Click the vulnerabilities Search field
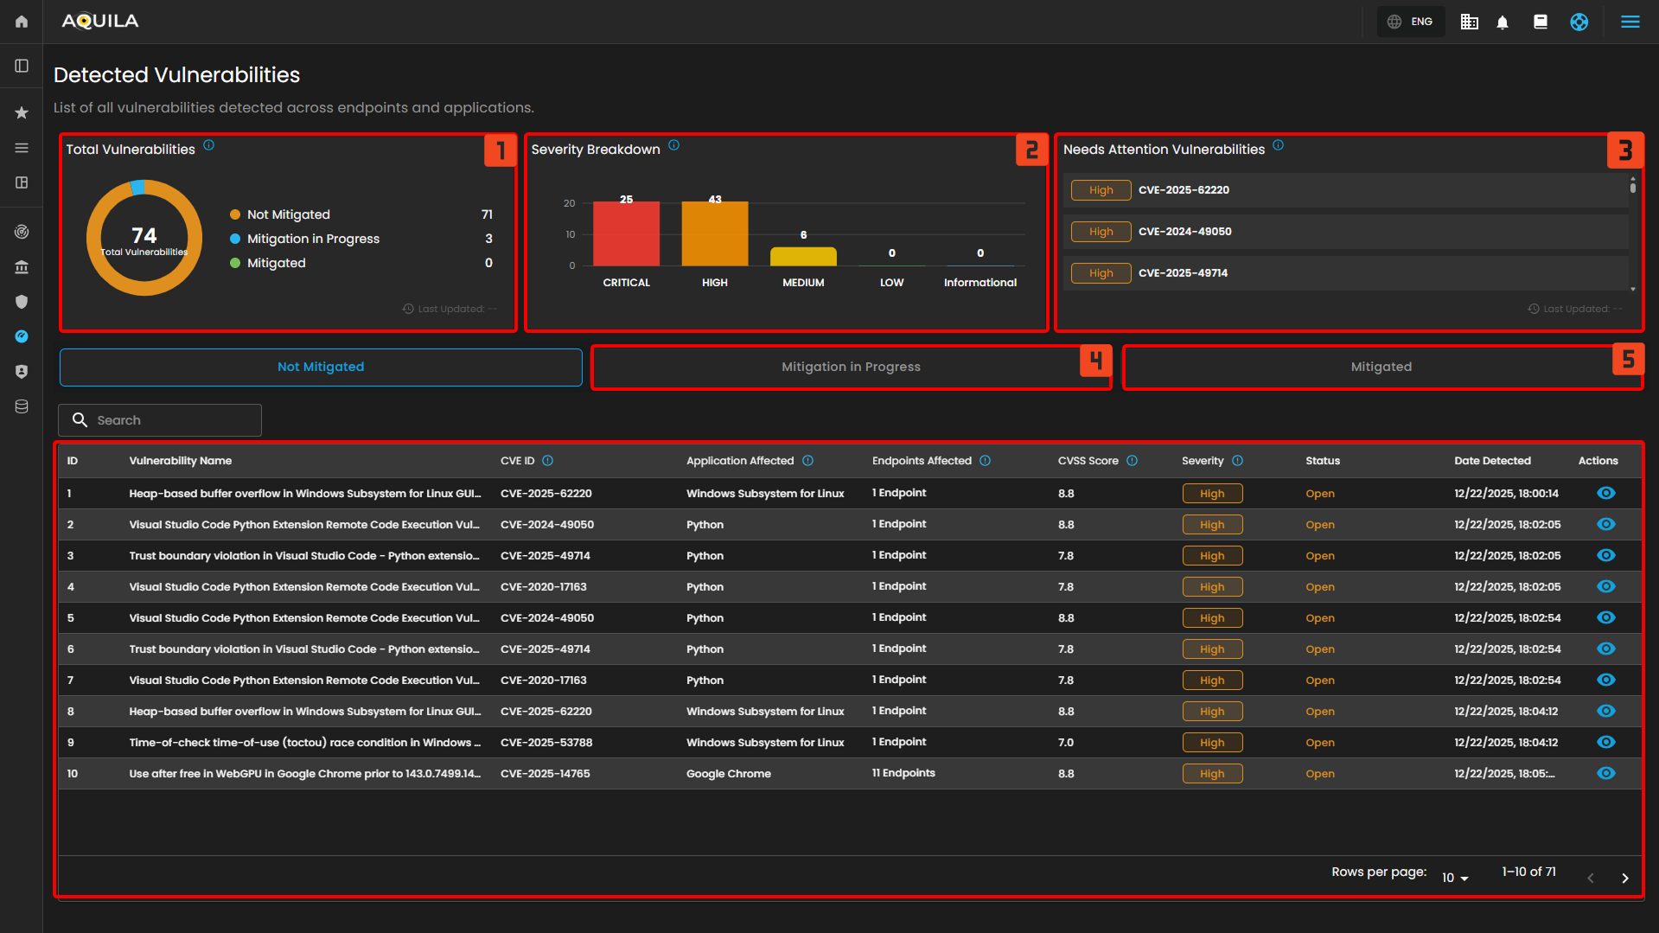1659x933 pixels. [x=160, y=420]
